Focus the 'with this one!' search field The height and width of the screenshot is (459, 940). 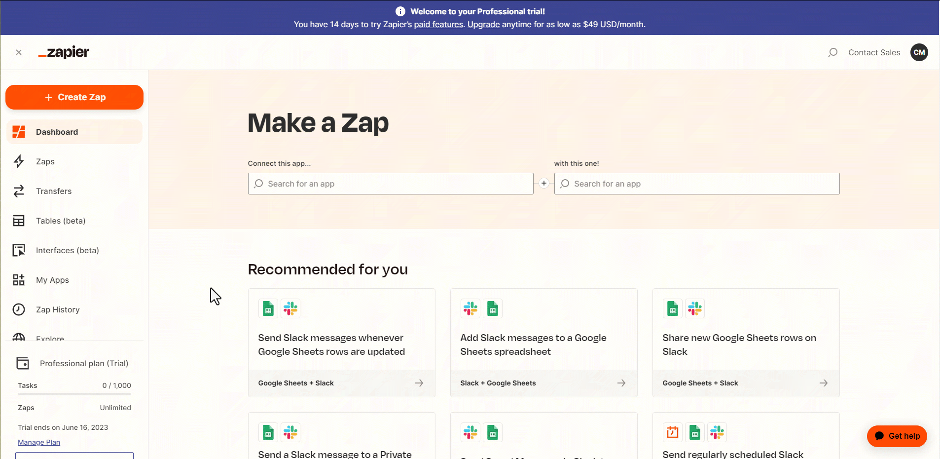[x=697, y=184]
